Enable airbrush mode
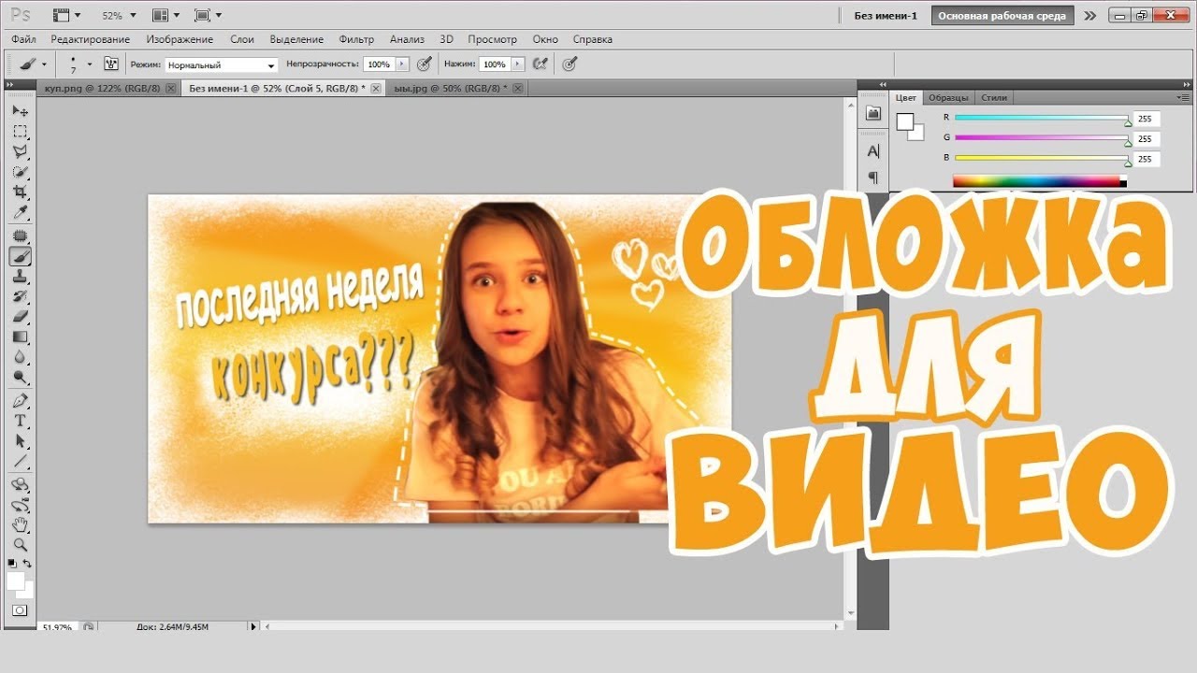Screen dimensions: 1197x673 point(540,64)
